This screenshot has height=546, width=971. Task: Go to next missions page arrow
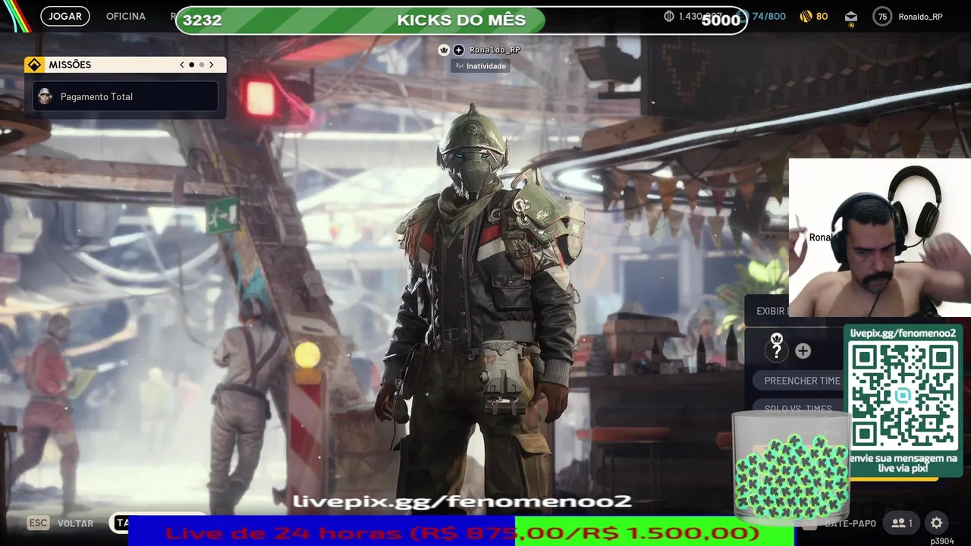tap(212, 65)
